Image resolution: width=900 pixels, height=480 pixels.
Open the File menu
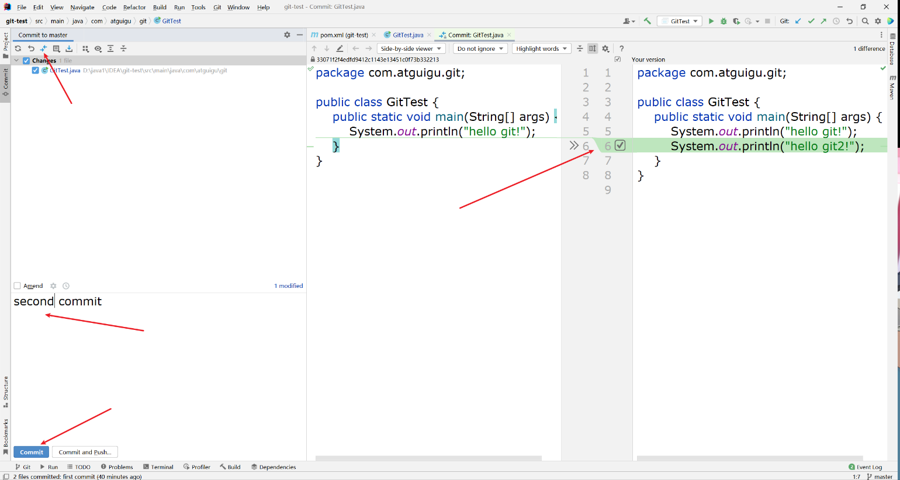pos(22,7)
